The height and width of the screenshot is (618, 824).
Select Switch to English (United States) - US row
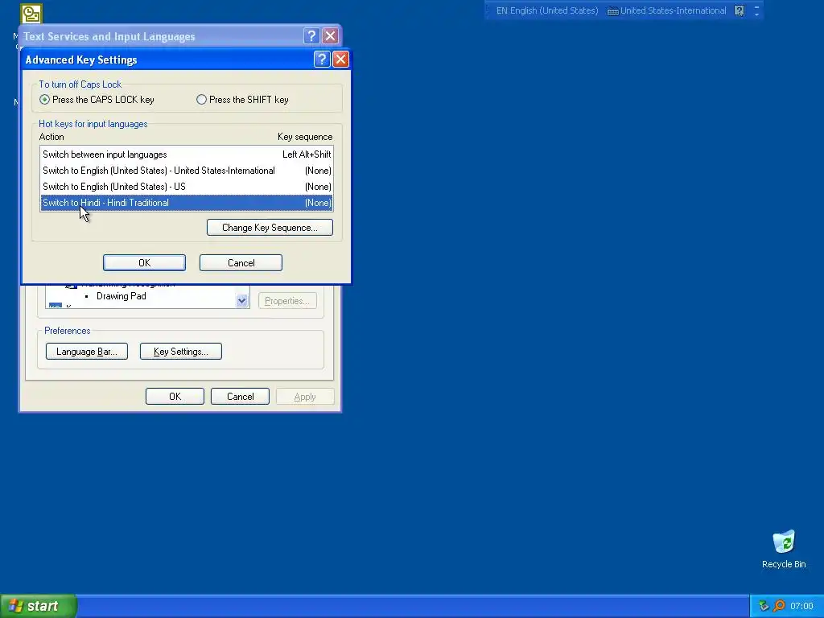tap(187, 187)
